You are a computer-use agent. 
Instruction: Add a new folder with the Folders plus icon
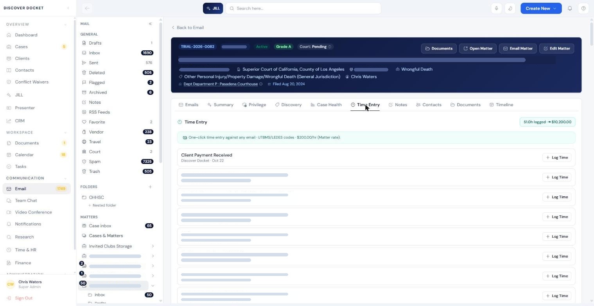(150, 187)
